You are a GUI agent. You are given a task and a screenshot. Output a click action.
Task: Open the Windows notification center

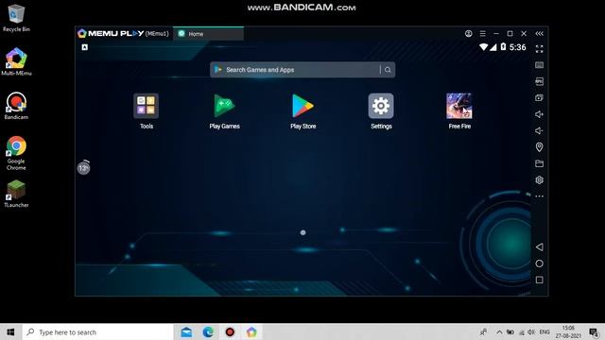pos(594,331)
